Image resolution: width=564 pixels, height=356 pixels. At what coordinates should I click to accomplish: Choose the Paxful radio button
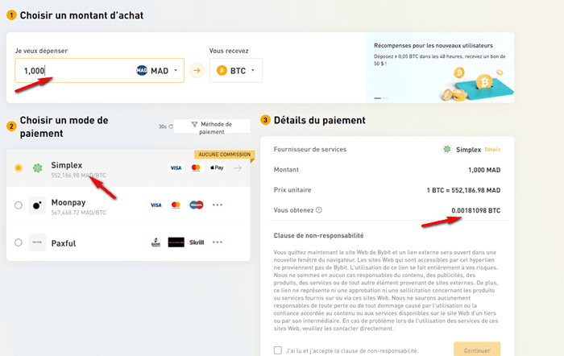(19, 242)
